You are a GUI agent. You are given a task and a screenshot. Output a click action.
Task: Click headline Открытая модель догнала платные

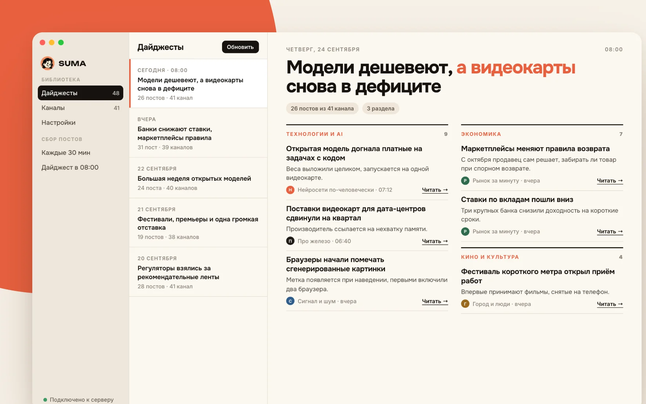354,153
